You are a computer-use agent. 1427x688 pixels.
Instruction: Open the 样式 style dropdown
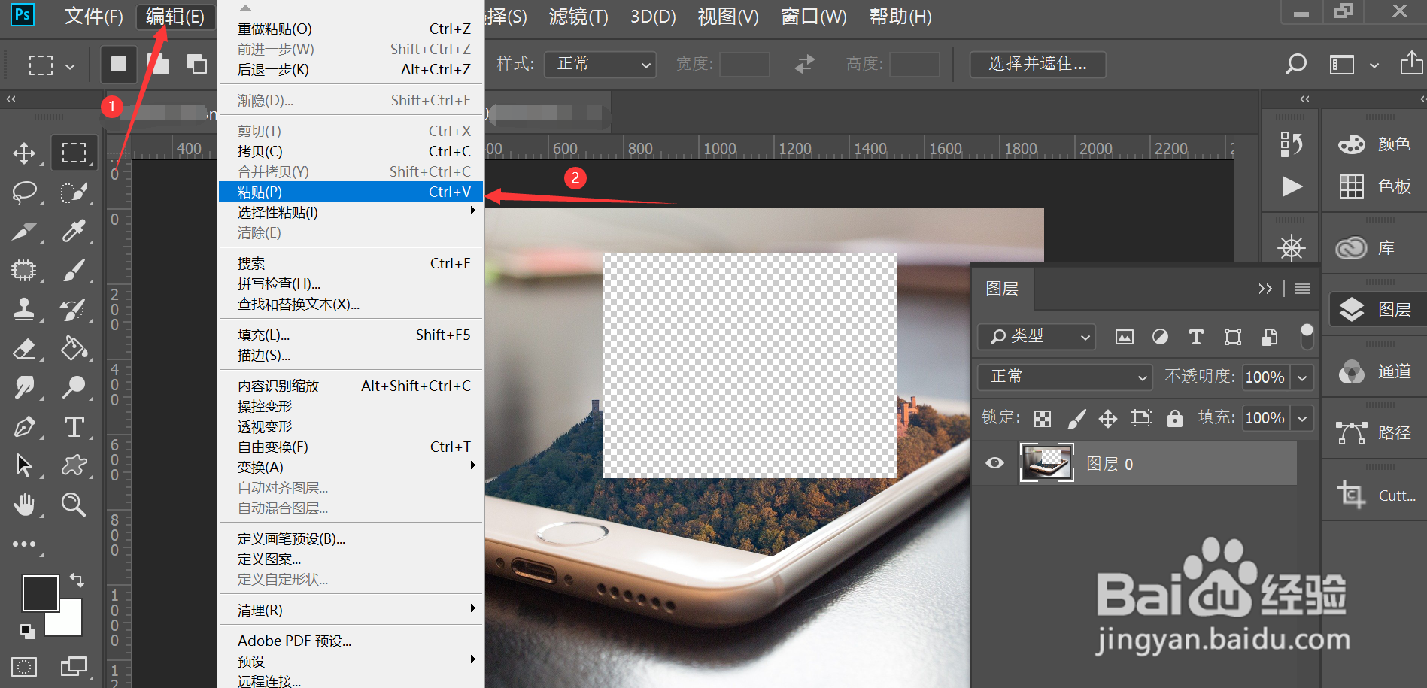click(600, 64)
